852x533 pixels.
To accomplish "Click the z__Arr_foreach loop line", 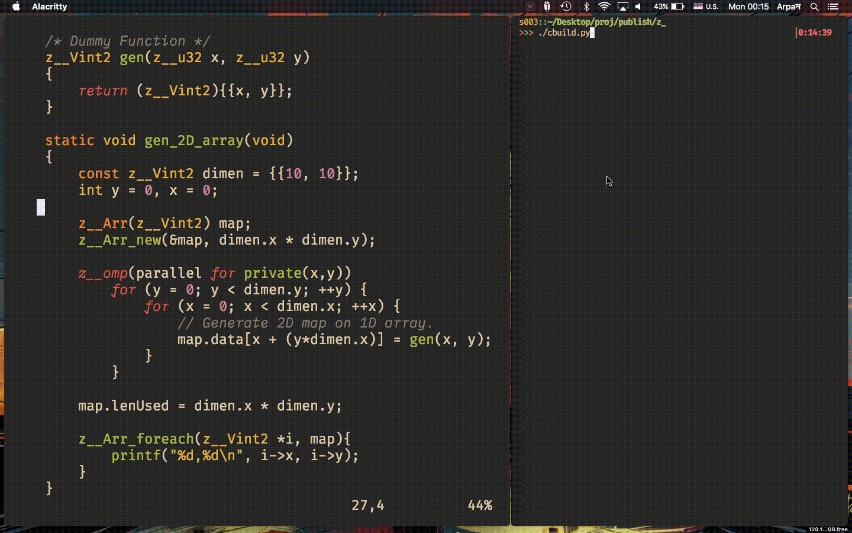I will click(214, 439).
